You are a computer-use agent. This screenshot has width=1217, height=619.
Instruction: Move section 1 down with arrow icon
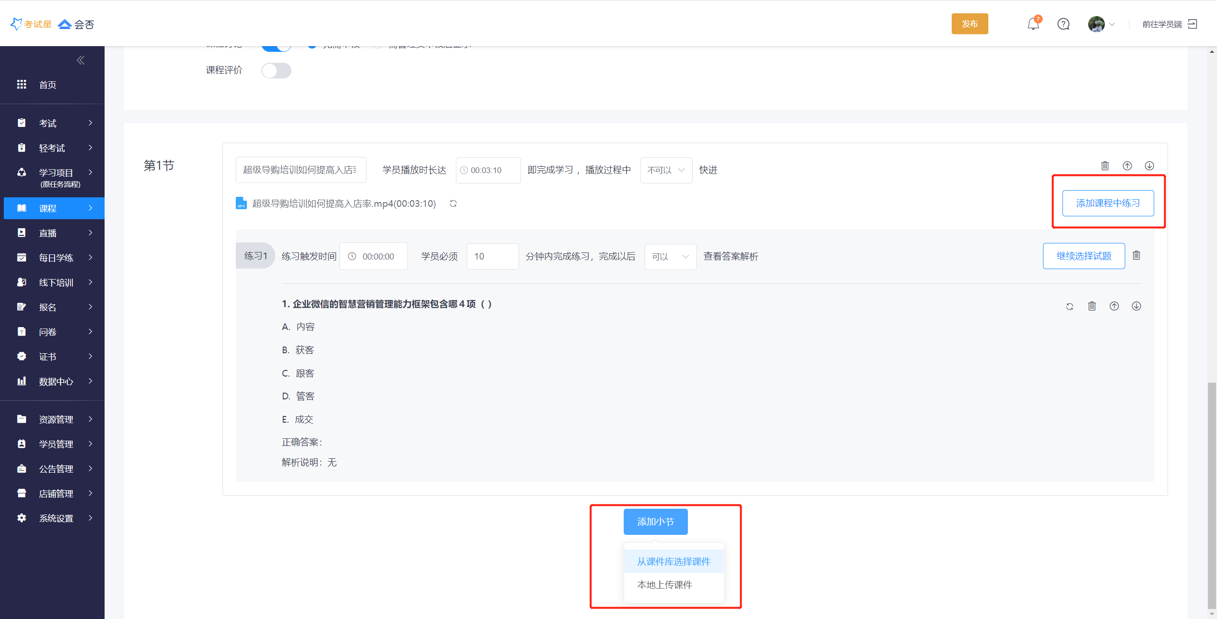pyautogui.click(x=1149, y=165)
